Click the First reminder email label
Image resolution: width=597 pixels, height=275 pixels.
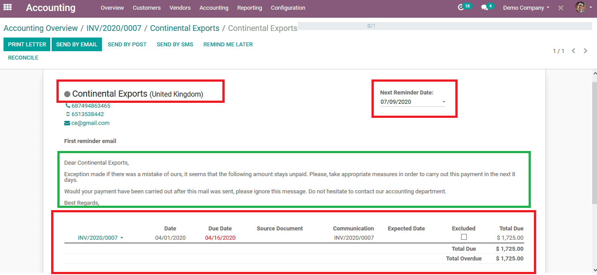click(90, 141)
